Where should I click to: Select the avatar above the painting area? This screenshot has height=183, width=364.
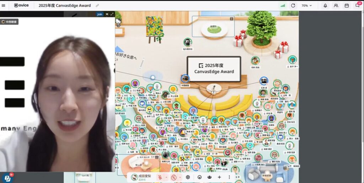188,42
